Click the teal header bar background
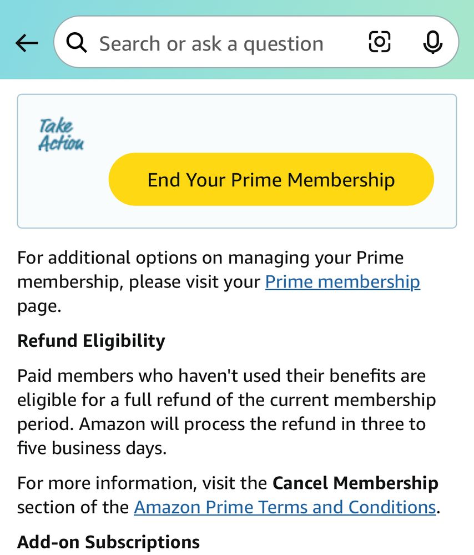Screen dimensions: 474x555 (237, 7)
